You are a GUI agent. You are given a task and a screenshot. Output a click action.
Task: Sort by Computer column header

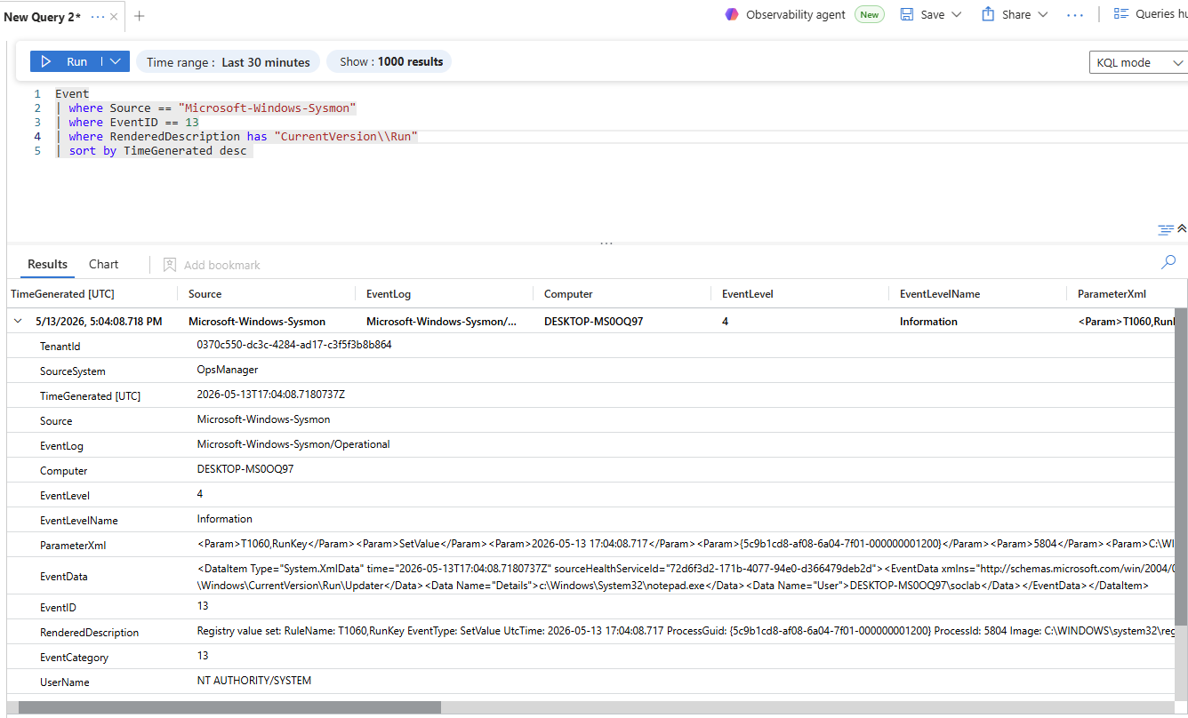click(x=568, y=294)
